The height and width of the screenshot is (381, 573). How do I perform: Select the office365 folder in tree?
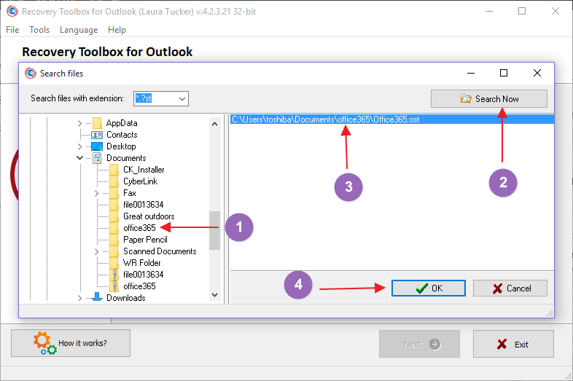[x=139, y=228]
